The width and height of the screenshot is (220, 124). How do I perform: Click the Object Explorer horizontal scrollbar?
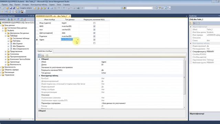tap(11, 119)
